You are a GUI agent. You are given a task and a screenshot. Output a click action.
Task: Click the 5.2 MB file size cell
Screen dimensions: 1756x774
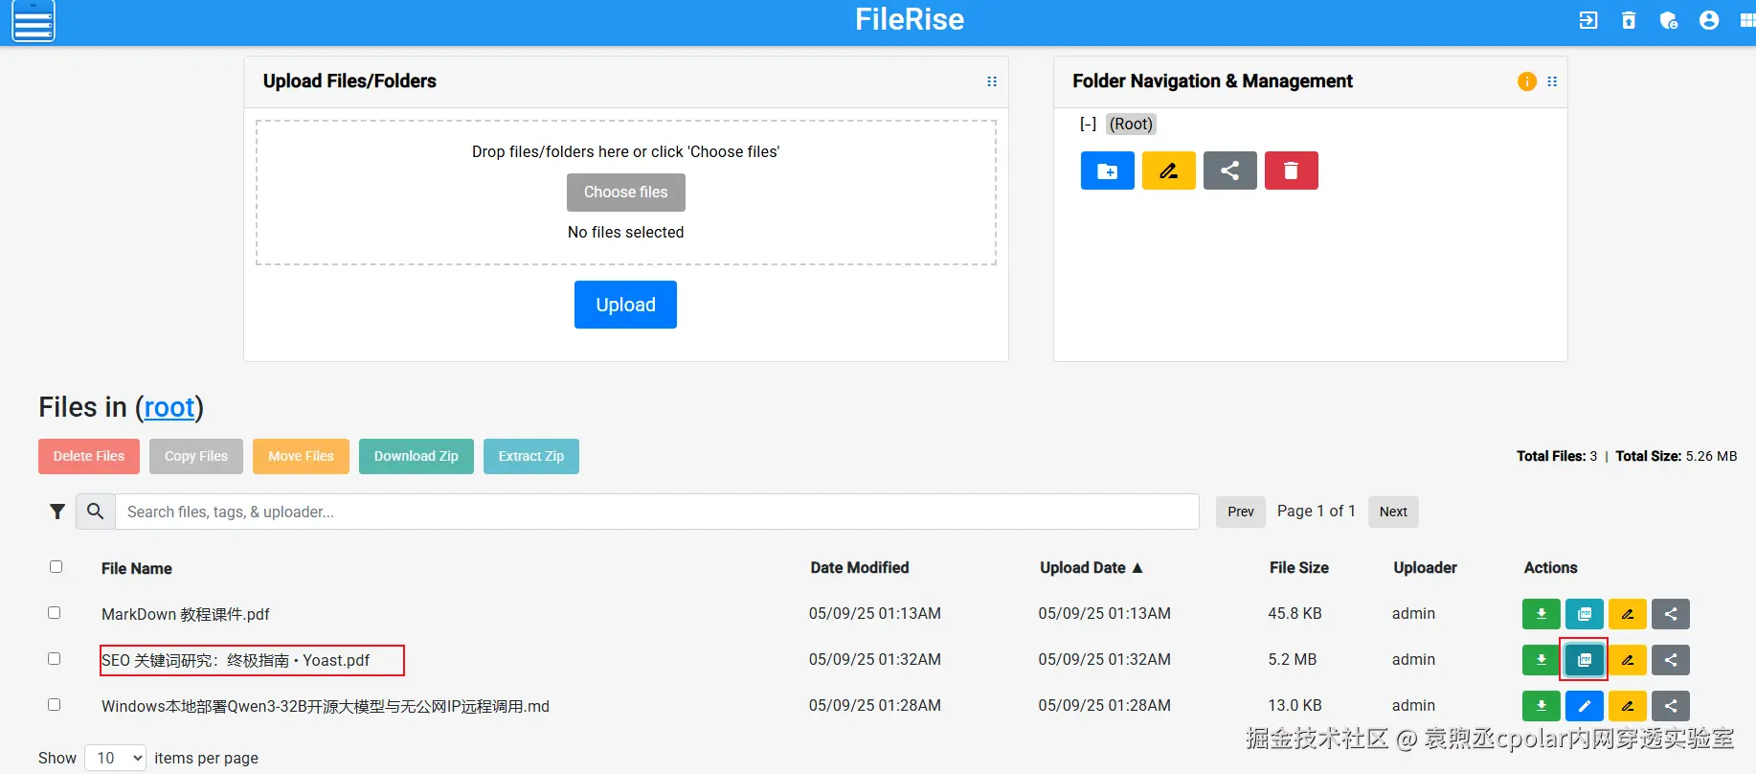coord(1292,660)
